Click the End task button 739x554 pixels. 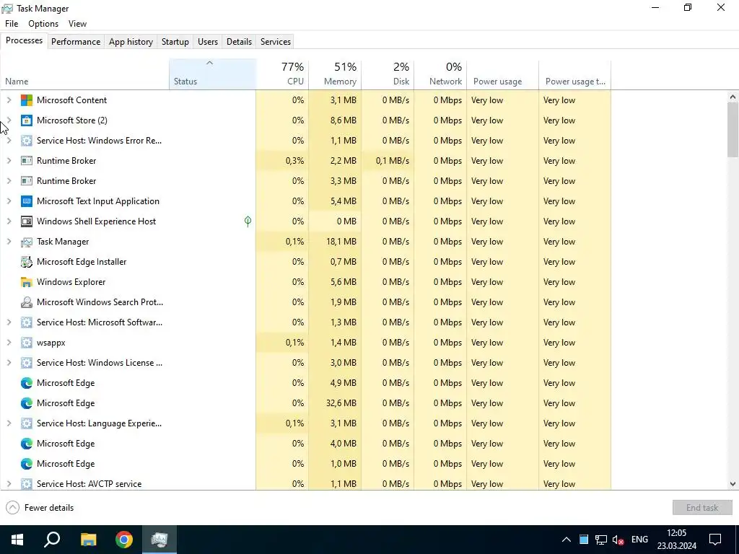point(702,508)
